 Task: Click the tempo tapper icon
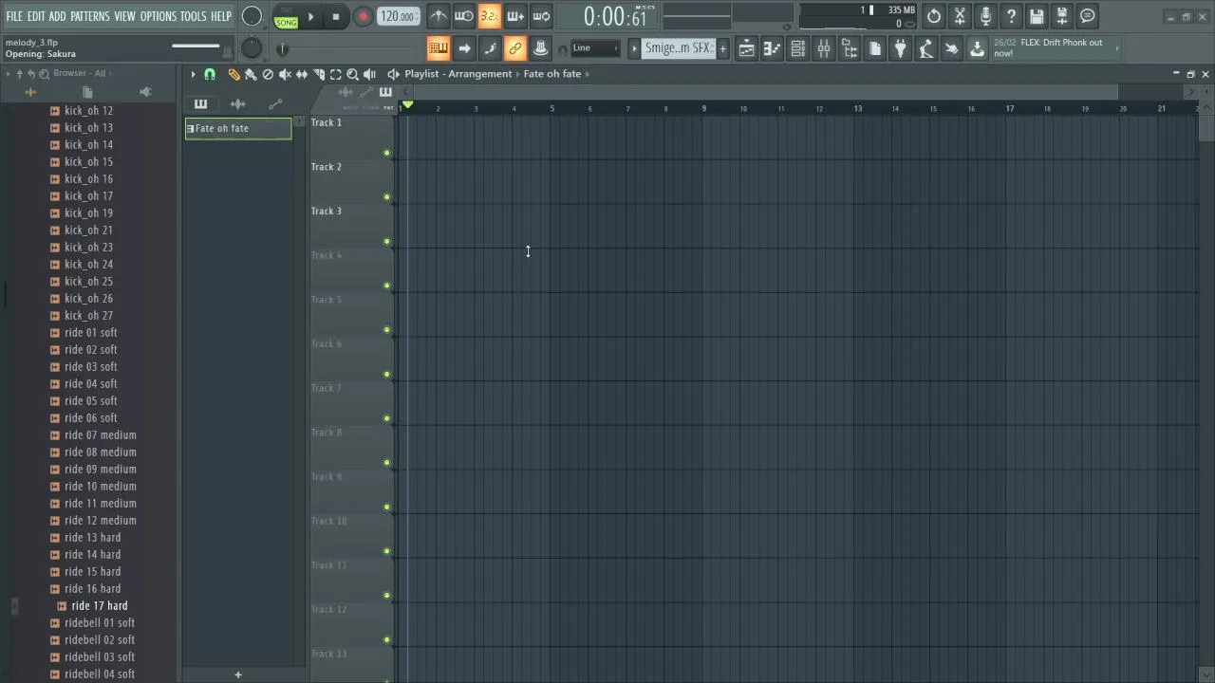click(926, 48)
